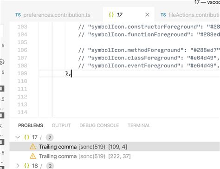The image size is (220, 169).
Task: Click TS icon of preferences.contribution.ts tab
Action: pyautogui.click(x=18, y=15)
